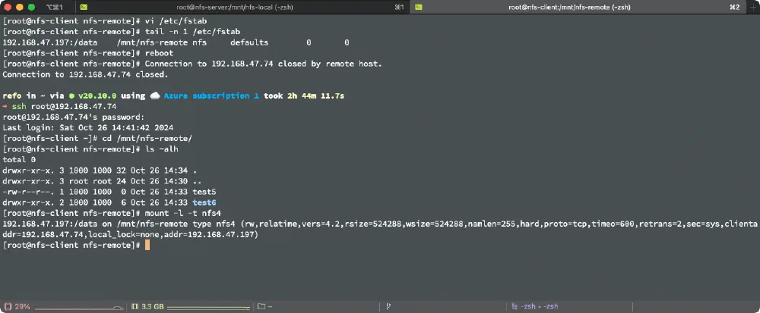Screen dimensions: 760x313
Task: Click the git branch icon in status bar
Action: click(x=388, y=306)
